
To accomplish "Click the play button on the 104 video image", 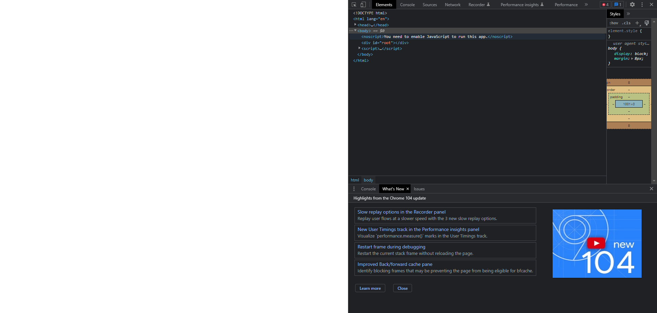I will click(x=596, y=243).
